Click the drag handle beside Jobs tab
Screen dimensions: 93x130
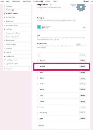[x=38, y=119]
